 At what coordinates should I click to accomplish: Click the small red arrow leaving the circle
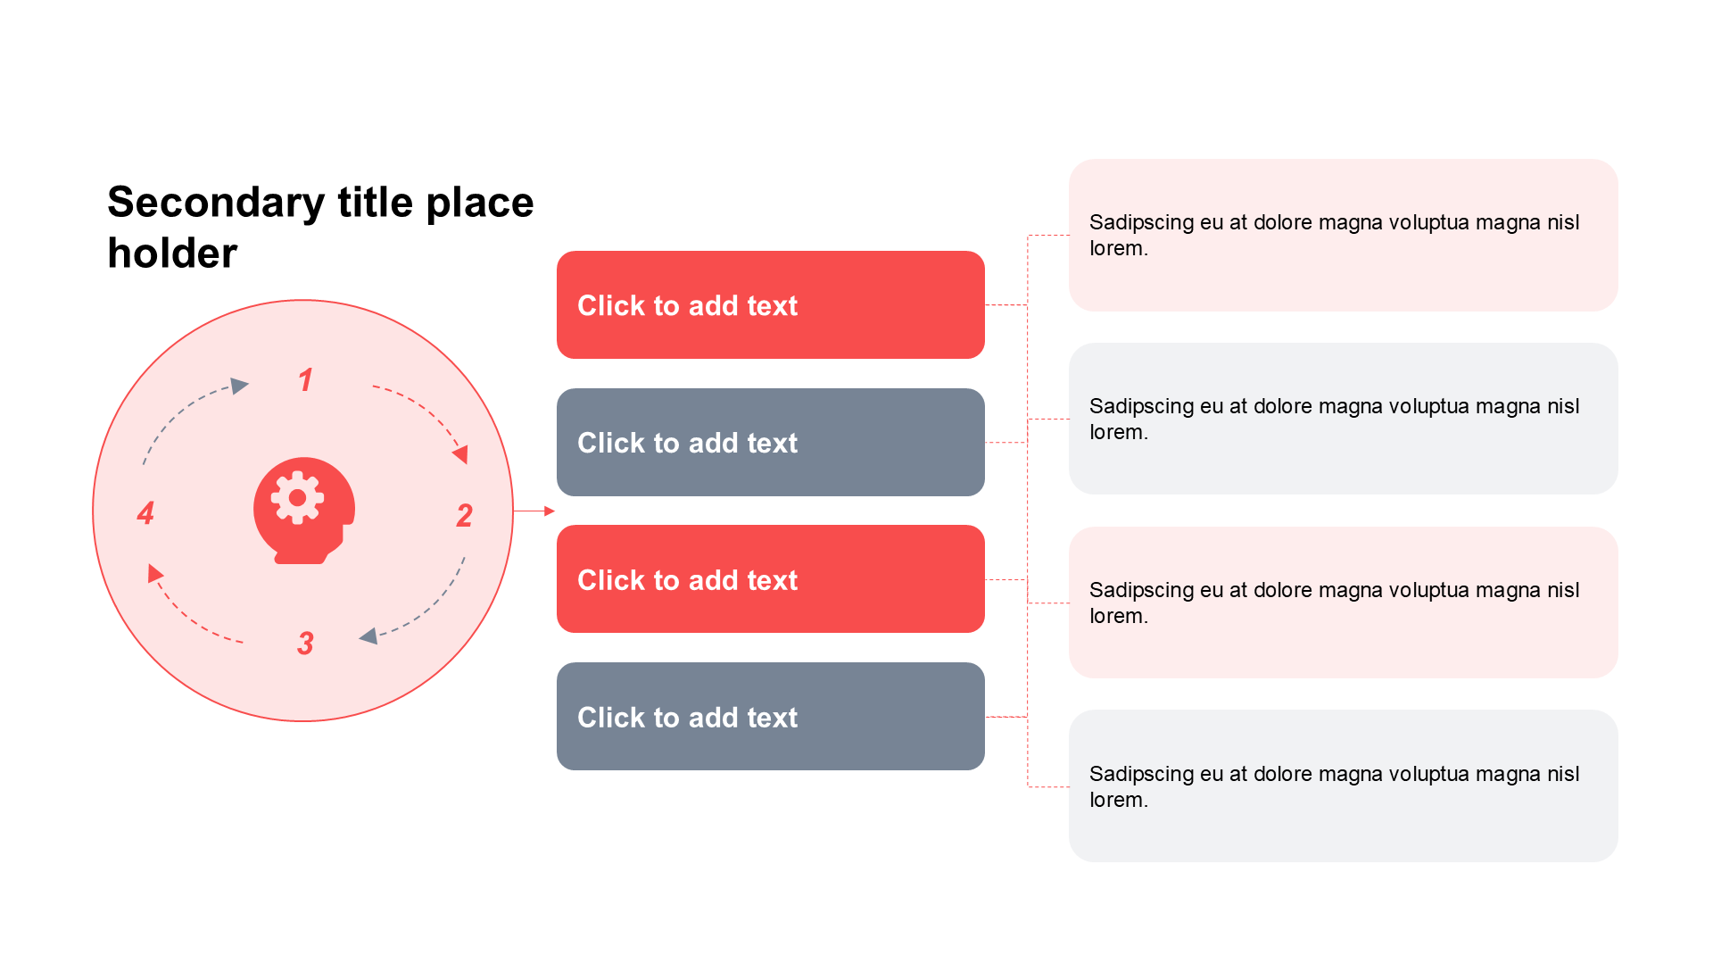click(534, 511)
